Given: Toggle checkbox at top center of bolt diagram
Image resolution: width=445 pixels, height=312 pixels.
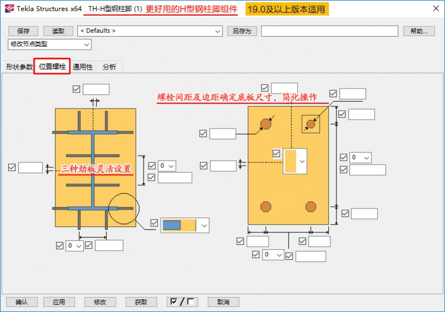Looking at the screenshot, I should coord(265,88).
